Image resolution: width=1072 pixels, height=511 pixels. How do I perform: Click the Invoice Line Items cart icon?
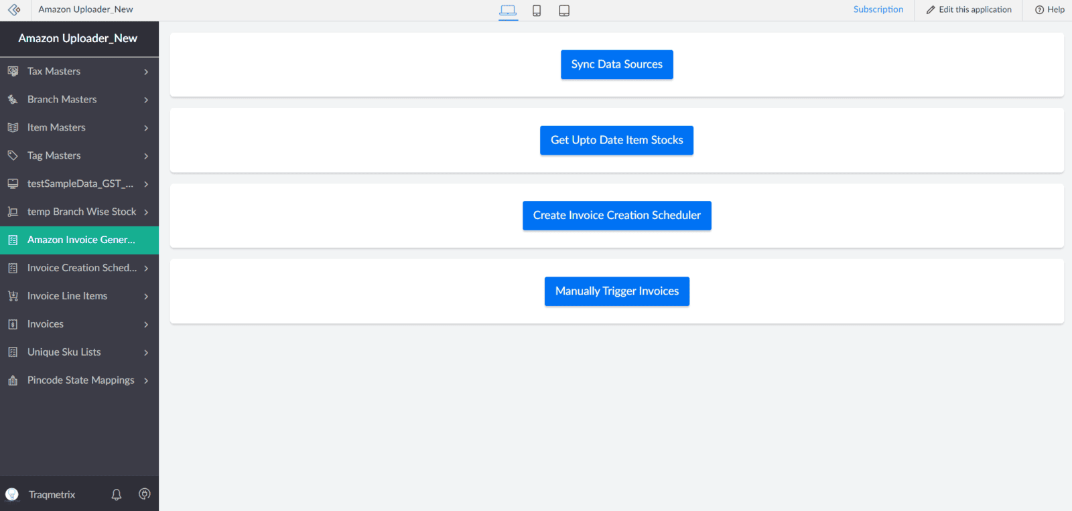point(13,296)
